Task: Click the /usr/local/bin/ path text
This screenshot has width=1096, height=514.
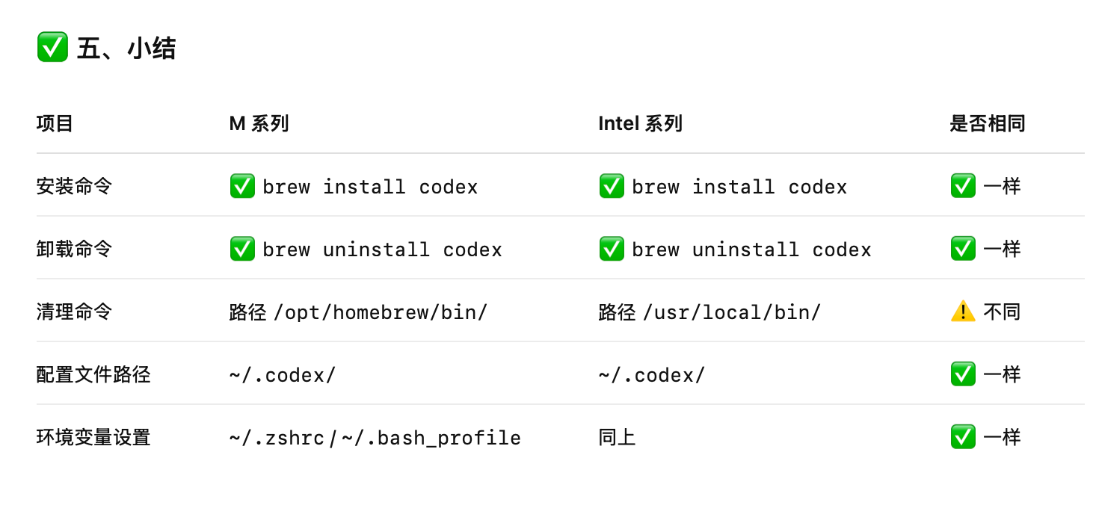Action: pos(732,312)
